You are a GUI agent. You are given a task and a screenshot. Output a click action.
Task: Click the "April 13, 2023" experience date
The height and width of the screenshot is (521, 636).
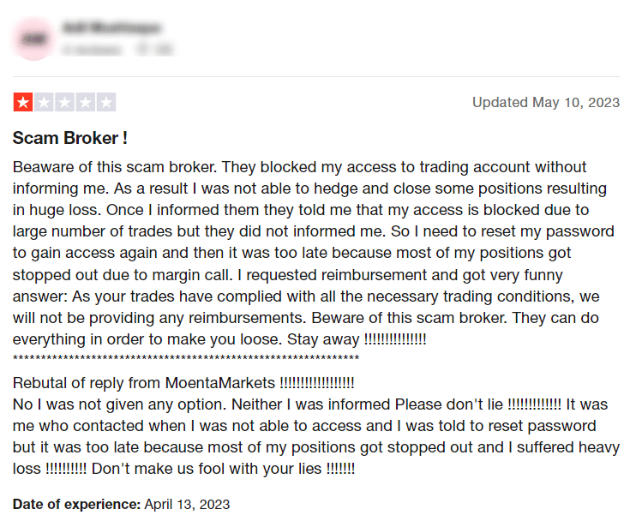tap(187, 504)
